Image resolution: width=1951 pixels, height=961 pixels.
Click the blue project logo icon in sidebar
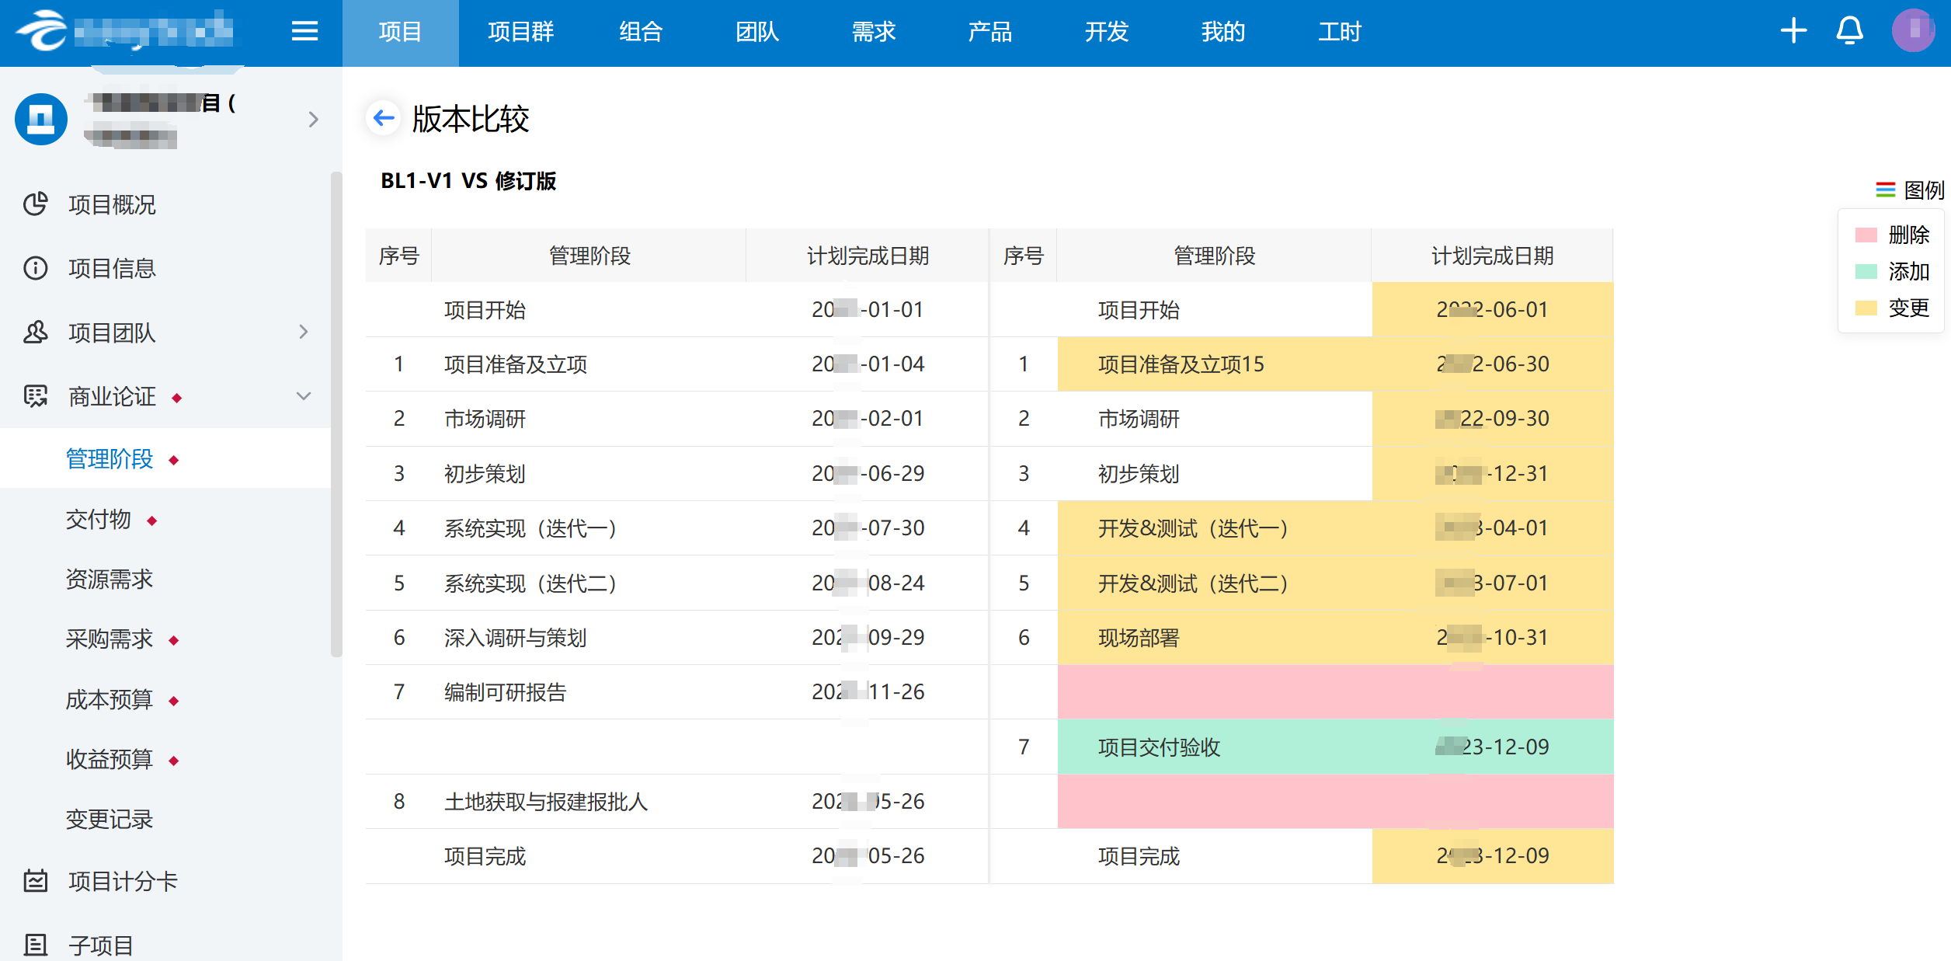[x=41, y=119]
